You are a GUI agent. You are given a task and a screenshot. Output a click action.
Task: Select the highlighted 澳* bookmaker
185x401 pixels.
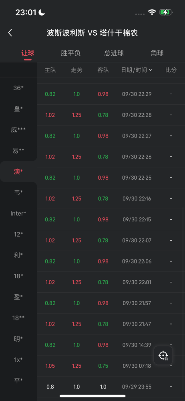tap(18, 172)
